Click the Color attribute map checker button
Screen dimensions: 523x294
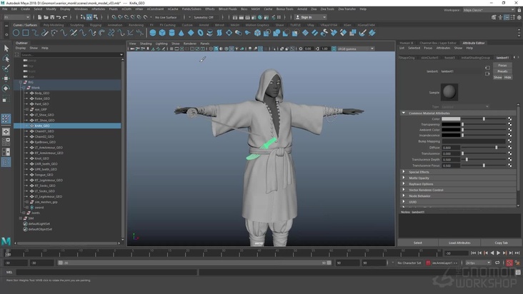[509, 119]
